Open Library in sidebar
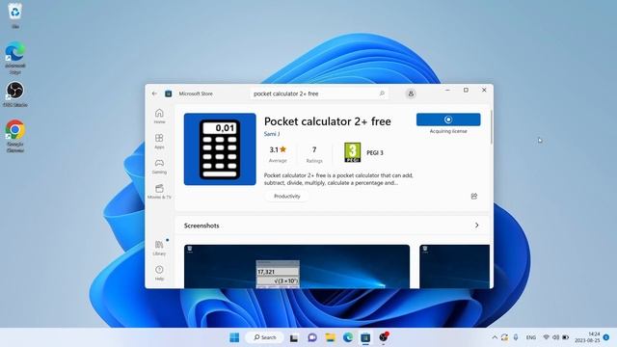This screenshot has width=617, height=347. click(159, 249)
